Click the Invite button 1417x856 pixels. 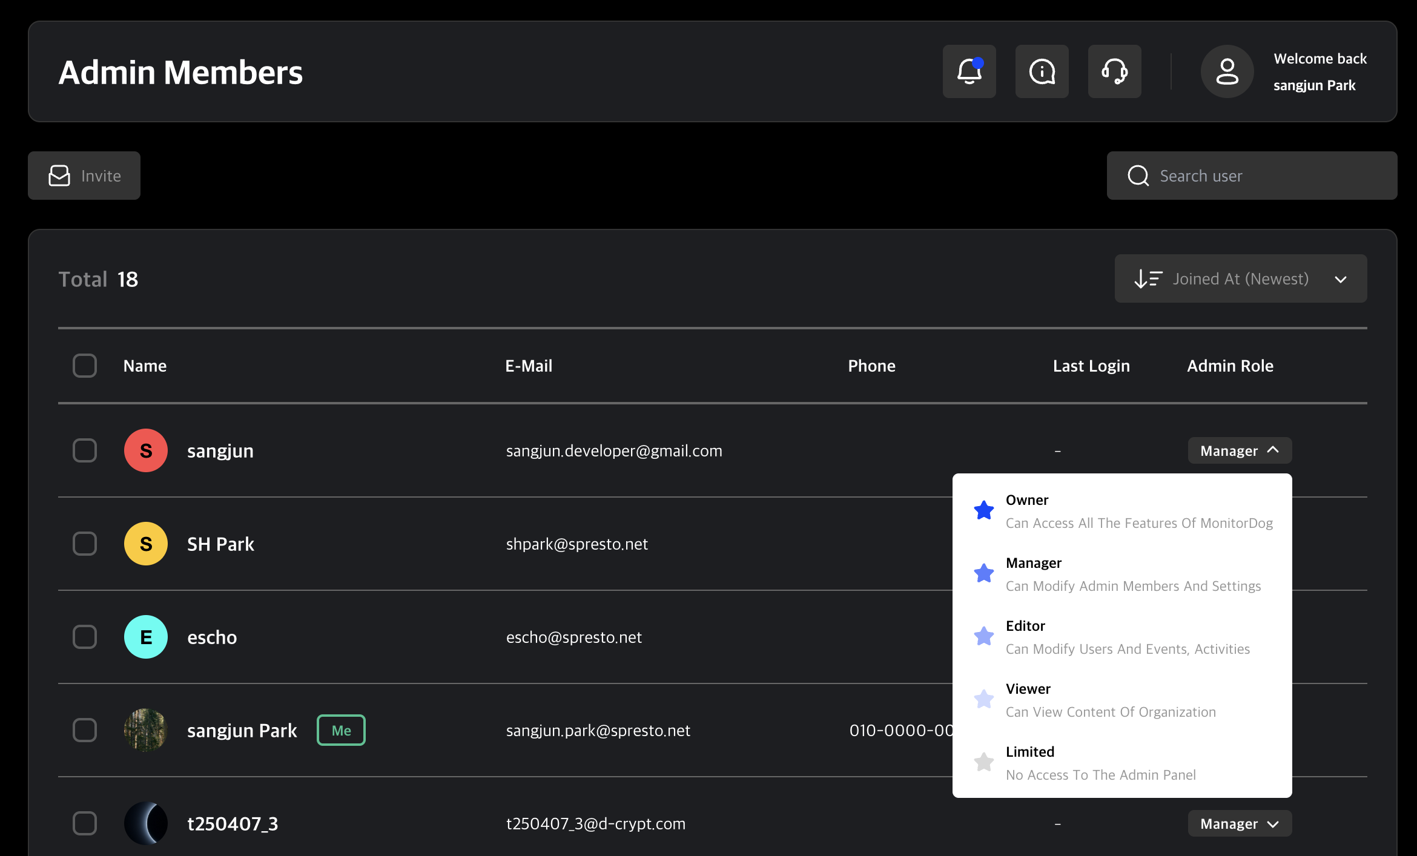(84, 176)
